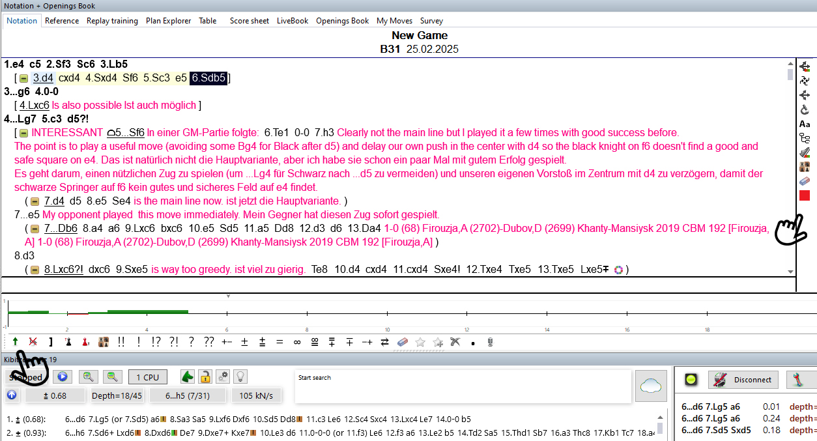Collapse the 7...Db6 variation fold marker
The image size is (817, 441).
[x=35, y=229]
